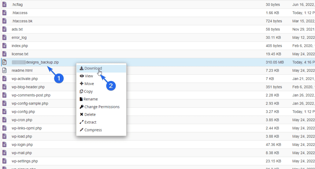Select the wp-comments-post.php file name
This screenshot has width=315, height=169.
coord(31,95)
